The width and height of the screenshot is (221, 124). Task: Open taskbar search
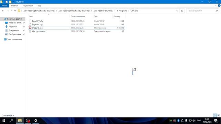12,121
